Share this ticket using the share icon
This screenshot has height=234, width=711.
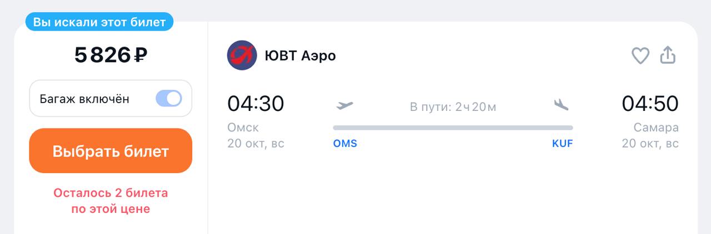tap(668, 55)
